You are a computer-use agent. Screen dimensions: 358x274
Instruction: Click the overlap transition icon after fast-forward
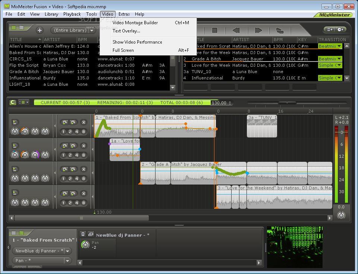[x=280, y=31]
